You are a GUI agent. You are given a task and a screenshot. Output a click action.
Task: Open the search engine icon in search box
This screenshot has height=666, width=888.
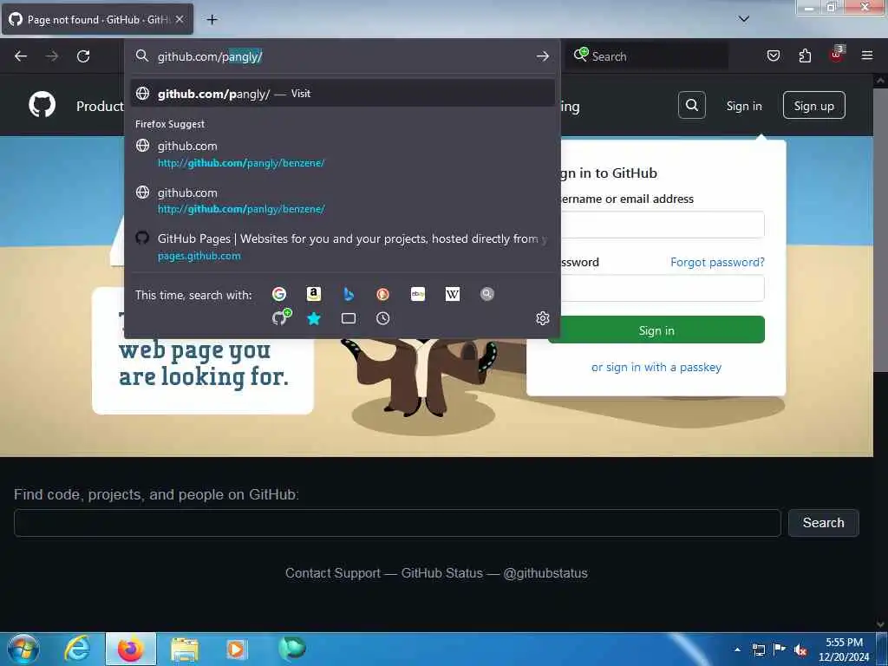581,55
